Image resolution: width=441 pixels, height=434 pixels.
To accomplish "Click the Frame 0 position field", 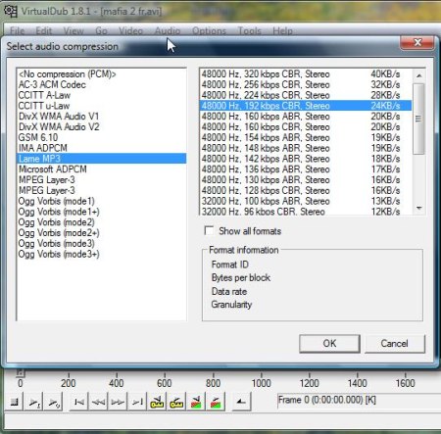I will 359,400.
